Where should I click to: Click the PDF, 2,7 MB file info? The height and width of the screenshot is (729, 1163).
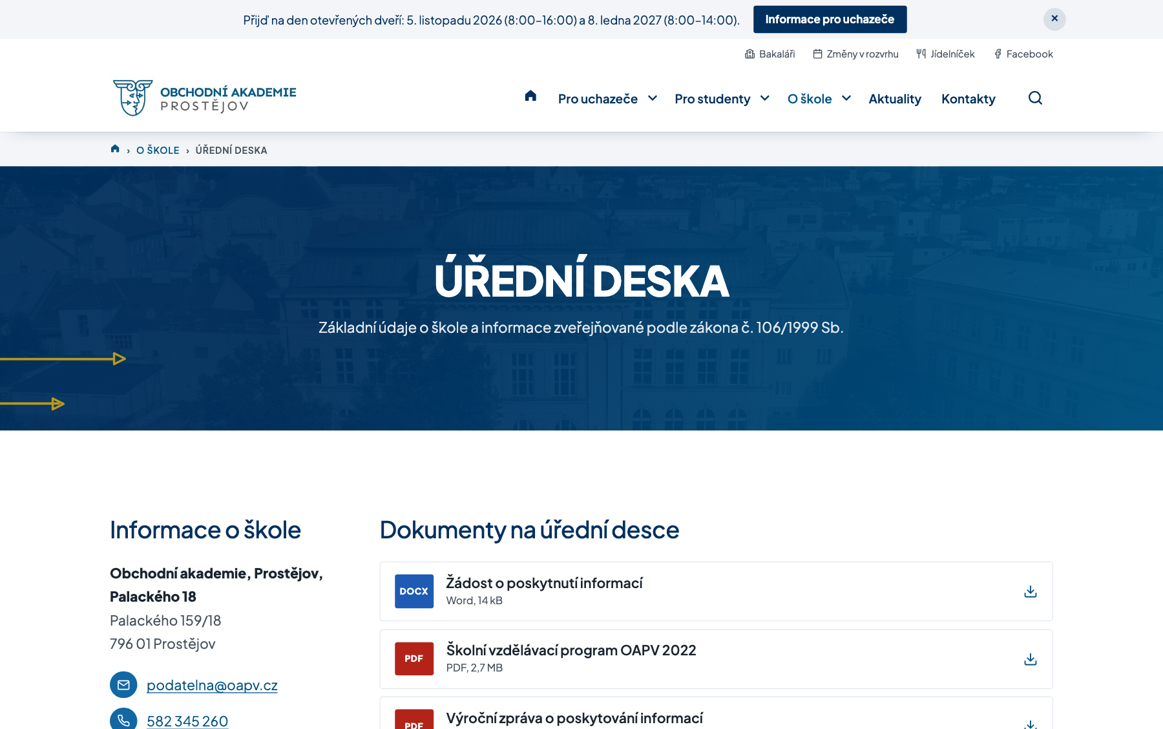point(474,668)
